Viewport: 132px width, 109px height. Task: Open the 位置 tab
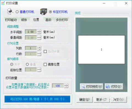point(36,20)
